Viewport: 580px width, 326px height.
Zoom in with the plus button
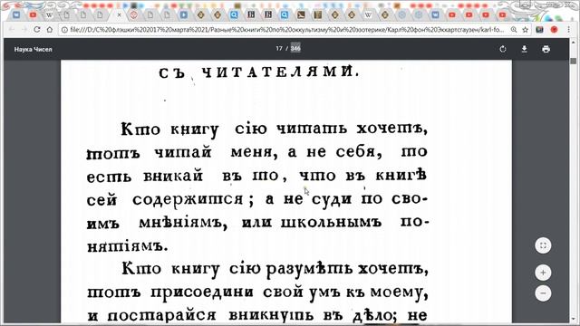point(543,273)
